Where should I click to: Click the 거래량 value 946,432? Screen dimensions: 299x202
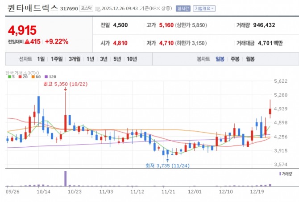tap(264, 25)
